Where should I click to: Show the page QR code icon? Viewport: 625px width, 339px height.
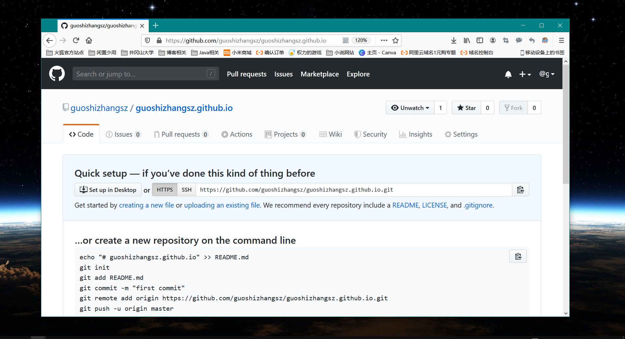345,40
